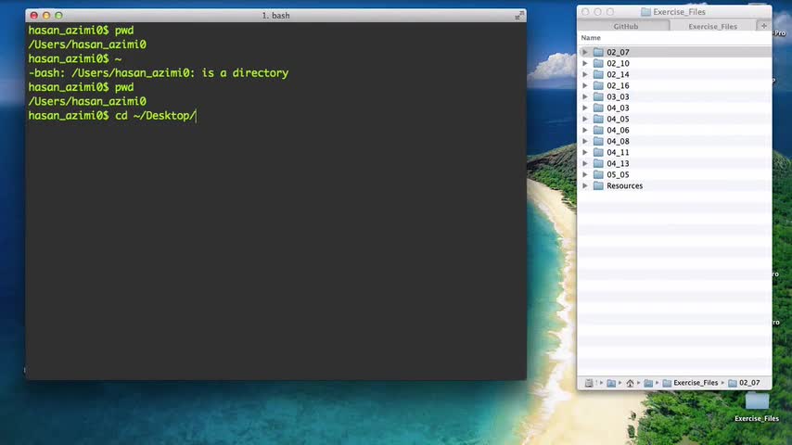This screenshot has width=792, height=445.
Task: Click the '-bash: is a directory' error line
Action: [159, 73]
